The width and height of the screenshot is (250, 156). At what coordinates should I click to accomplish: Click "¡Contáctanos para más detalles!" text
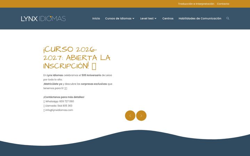tap(64, 97)
